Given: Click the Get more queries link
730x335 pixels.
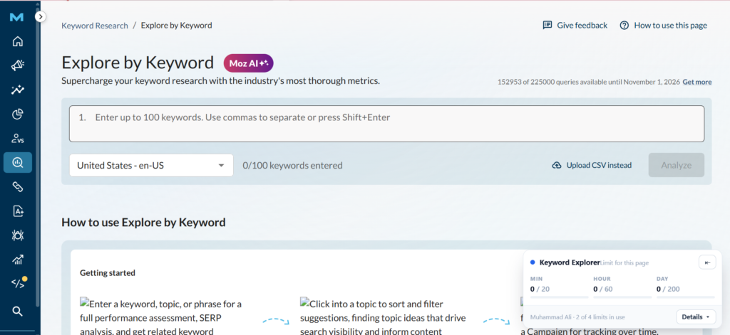Looking at the screenshot, I should pos(697,83).
